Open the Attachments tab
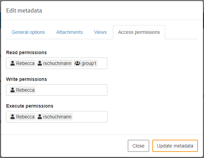 click(69, 32)
